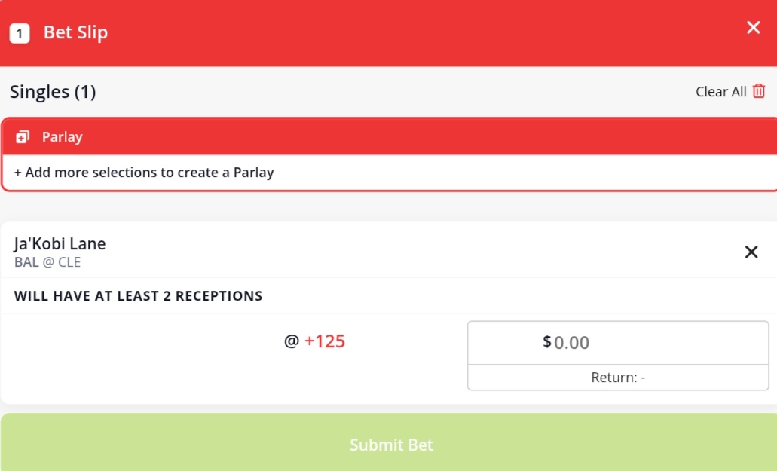Remove the Ja'Kobi Lane selection
The height and width of the screenshot is (471, 777).
751,252
